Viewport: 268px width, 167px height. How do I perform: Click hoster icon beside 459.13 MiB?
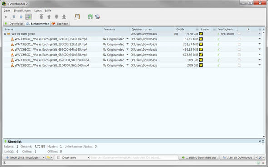point(201,49)
